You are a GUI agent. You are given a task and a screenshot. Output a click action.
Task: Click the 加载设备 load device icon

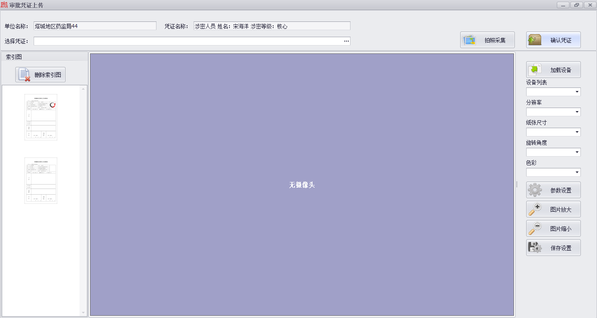coord(535,70)
